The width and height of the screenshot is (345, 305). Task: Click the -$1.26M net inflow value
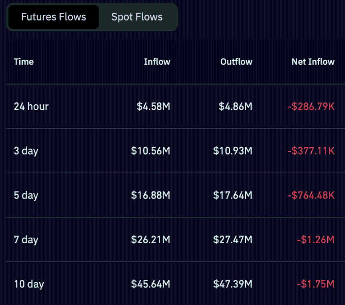(316, 240)
